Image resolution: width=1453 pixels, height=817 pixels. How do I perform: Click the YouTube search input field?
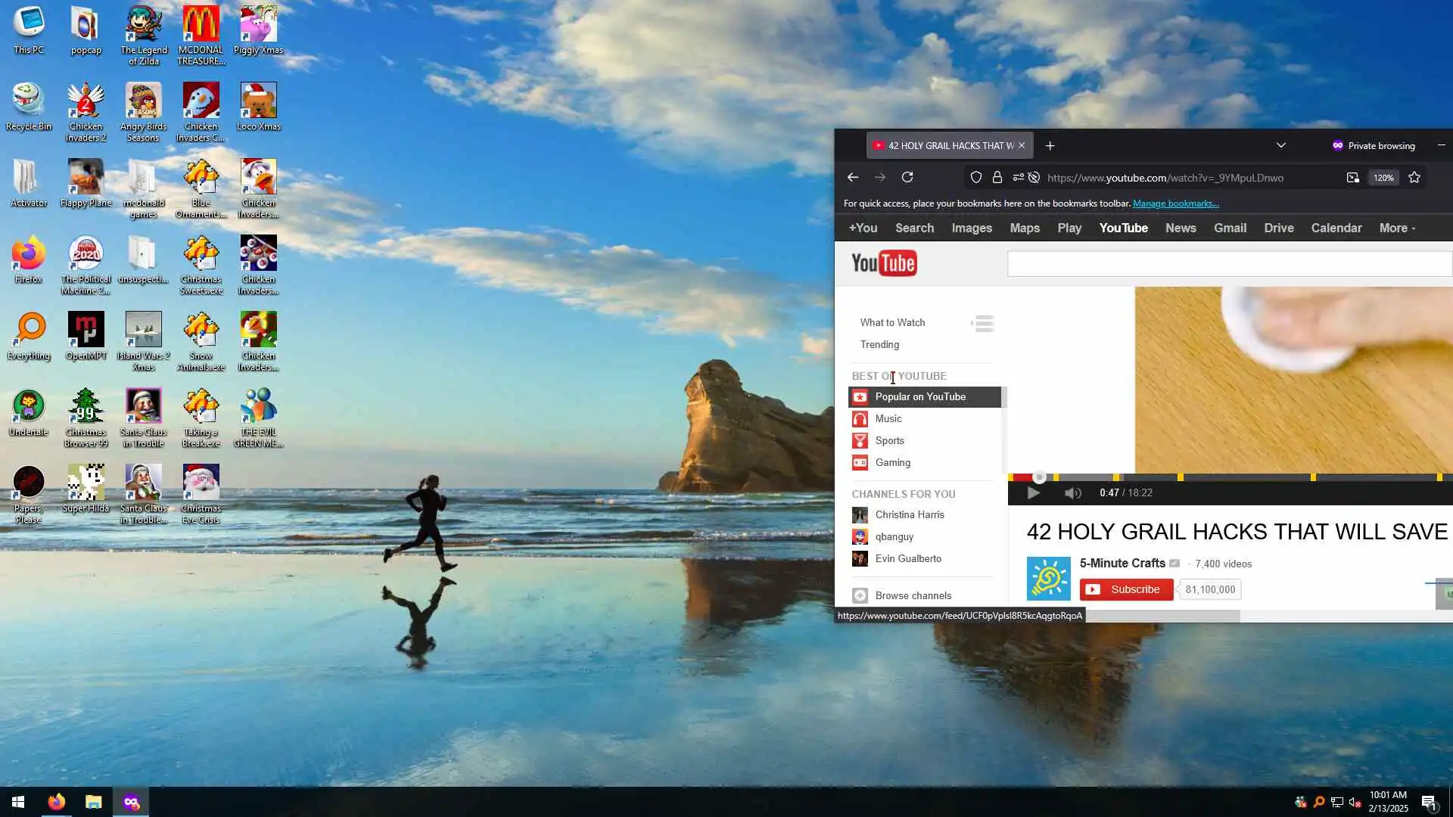1229,264
